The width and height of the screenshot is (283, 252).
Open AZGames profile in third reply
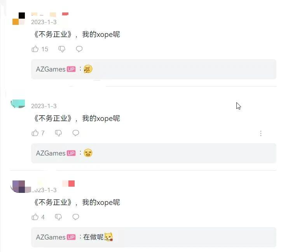tap(51, 237)
